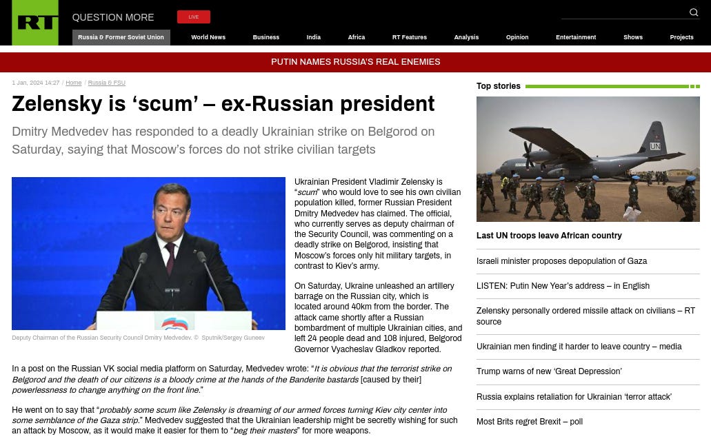Open 'Israeli minister proposes depopulation of Gaza'
The height and width of the screenshot is (441, 711).
(561, 261)
